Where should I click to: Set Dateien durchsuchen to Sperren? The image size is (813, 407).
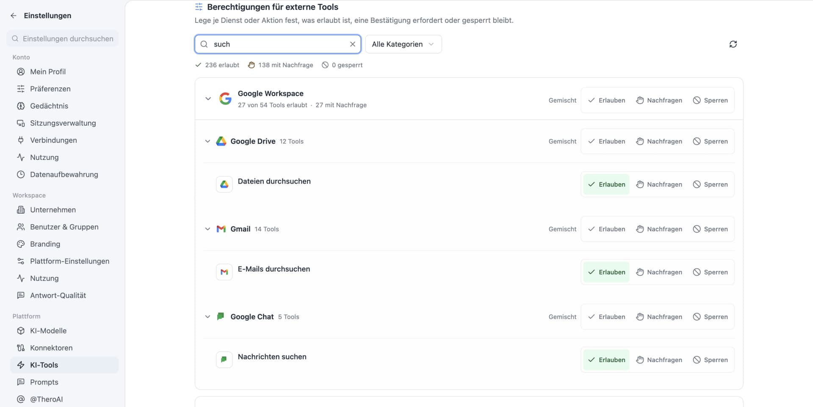click(710, 184)
